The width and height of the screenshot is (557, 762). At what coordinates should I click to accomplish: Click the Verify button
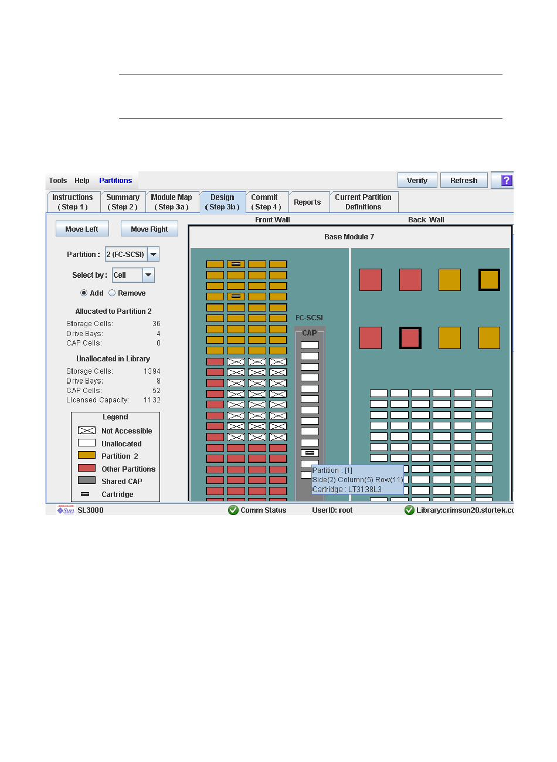tap(417, 180)
